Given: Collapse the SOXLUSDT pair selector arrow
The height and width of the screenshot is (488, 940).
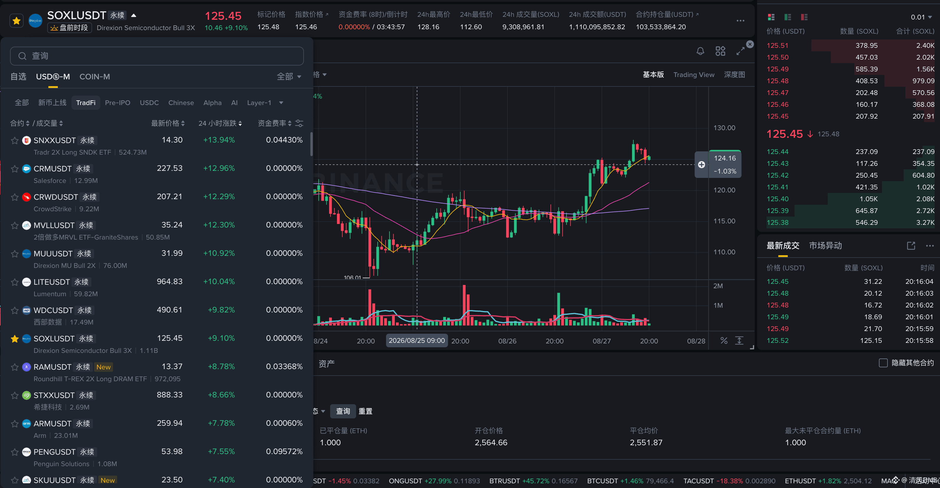Looking at the screenshot, I should 134,15.
